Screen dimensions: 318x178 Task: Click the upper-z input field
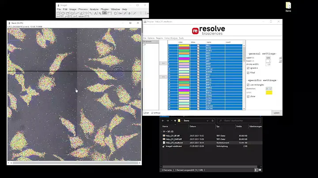click(269, 58)
